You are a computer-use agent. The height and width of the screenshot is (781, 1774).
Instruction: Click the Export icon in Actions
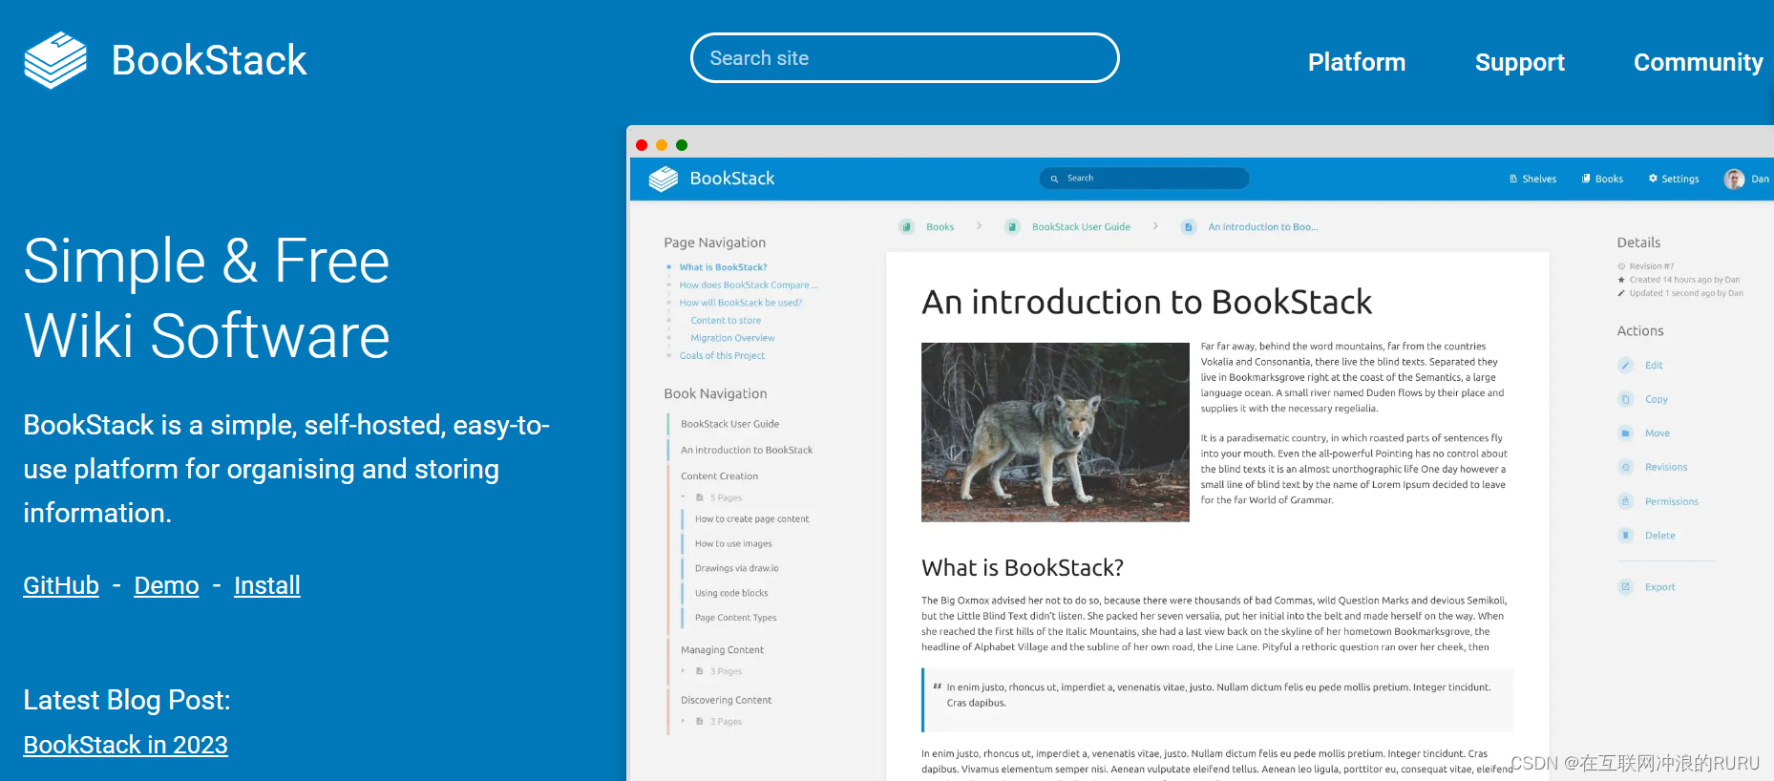(1625, 586)
